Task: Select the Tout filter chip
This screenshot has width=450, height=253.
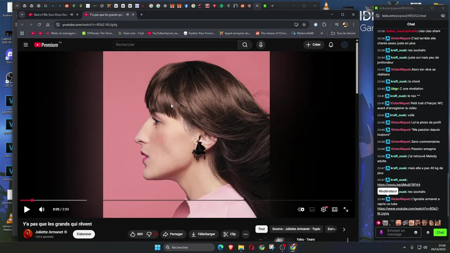Action: click(x=262, y=229)
